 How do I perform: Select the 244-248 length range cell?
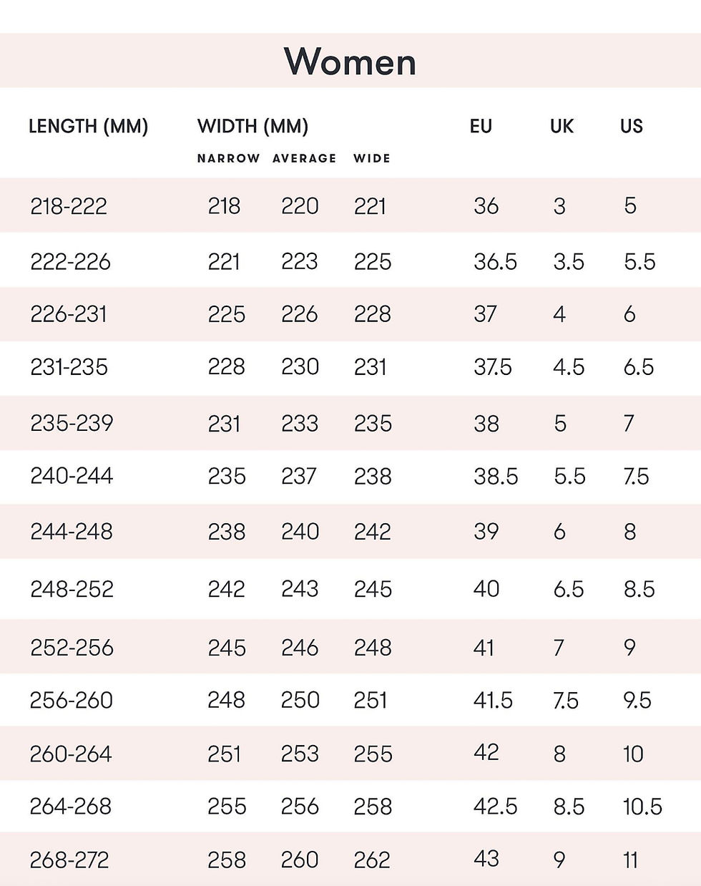click(72, 532)
